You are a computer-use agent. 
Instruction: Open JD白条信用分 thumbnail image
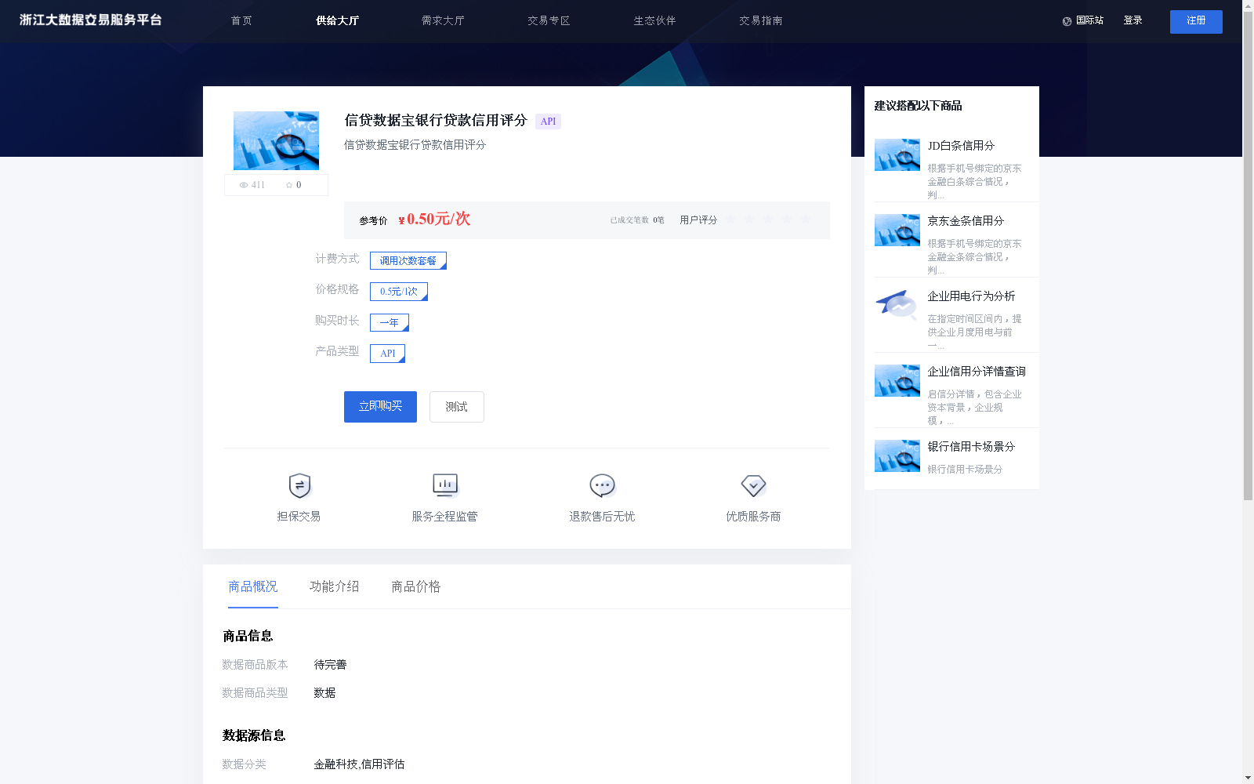897,155
